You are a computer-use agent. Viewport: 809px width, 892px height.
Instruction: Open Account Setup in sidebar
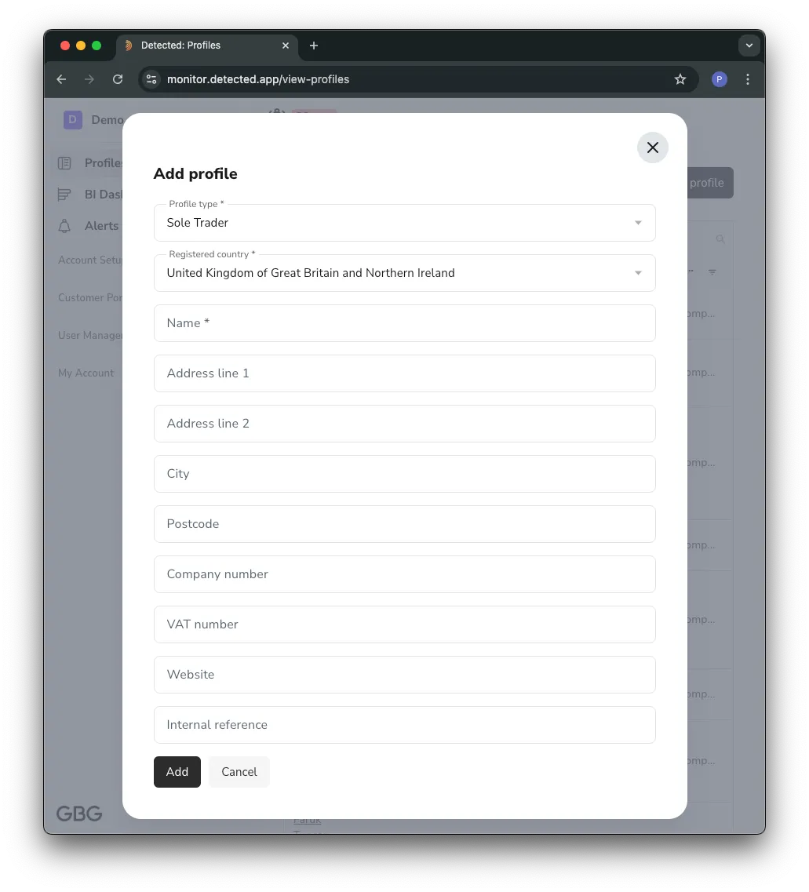point(90,260)
